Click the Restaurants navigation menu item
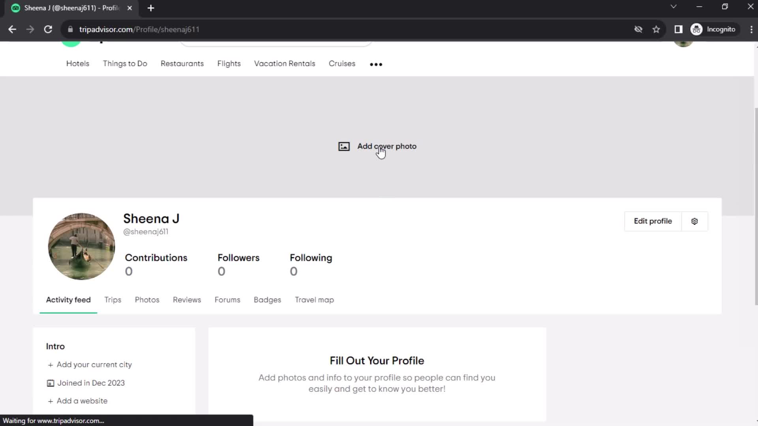 182,64
